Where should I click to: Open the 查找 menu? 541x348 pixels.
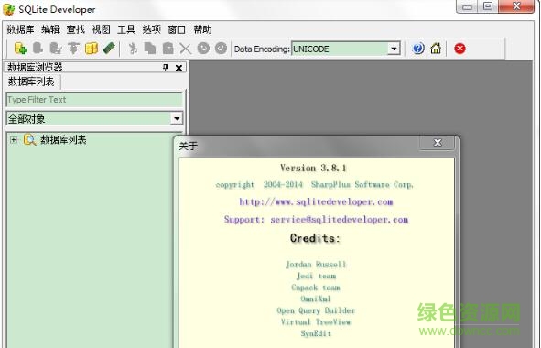(x=76, y=29)
